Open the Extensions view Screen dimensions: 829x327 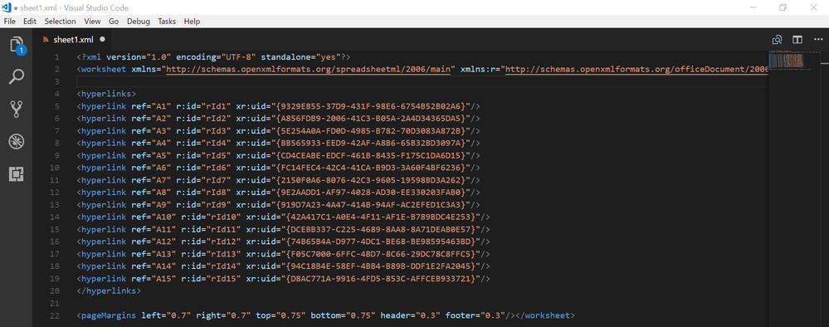point(17,173)
